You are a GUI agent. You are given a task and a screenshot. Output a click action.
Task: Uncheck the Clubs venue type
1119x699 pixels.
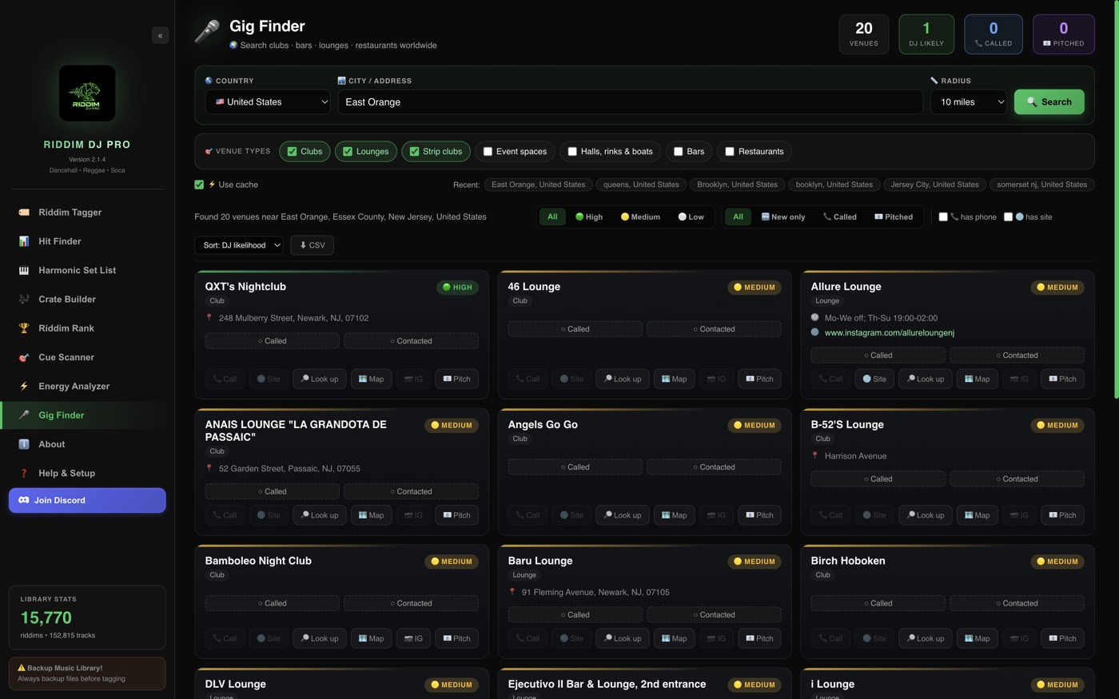pos(305,151)
